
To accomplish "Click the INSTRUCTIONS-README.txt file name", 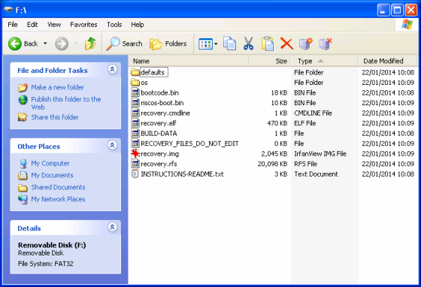I will 182,174.
